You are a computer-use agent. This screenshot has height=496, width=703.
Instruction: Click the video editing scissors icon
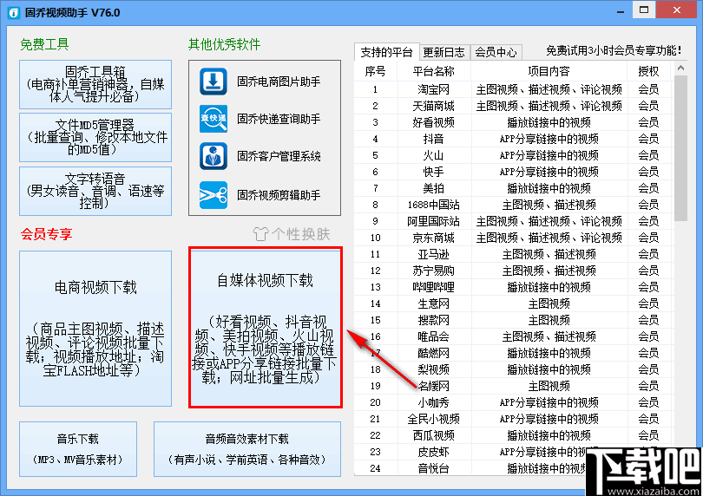pyautogui.click(x=213, y=195)
